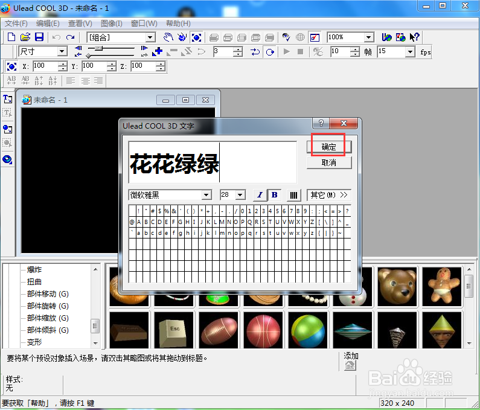Click the Edit graphic tool in left toolbar
Image resolution: width=480 pixels, height=410 pixels.
[7, 143]
